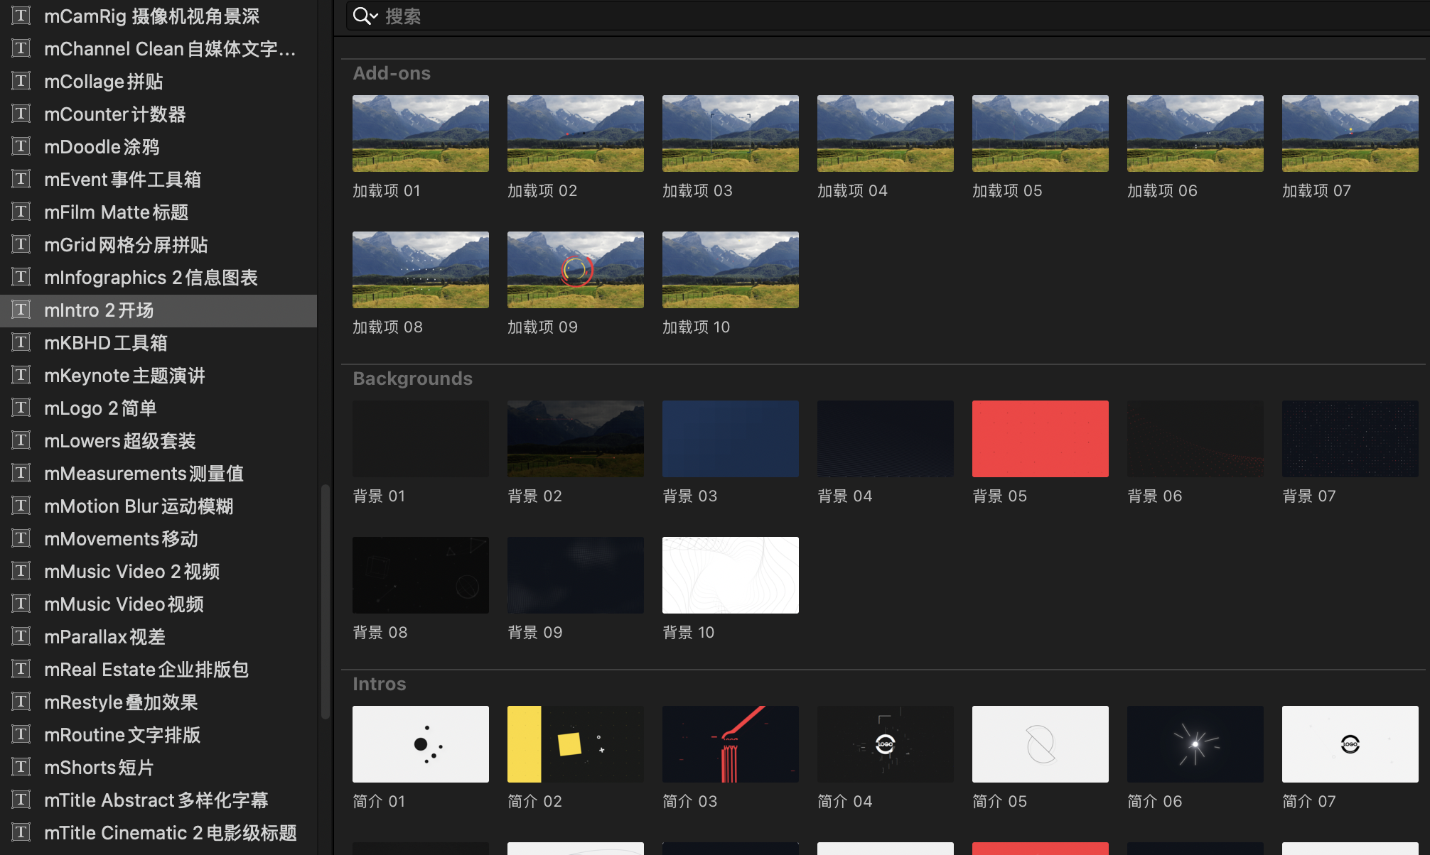Click the 加载项 06 add-on thumbnail
1430x855 pixels.
click(x=1195, y=134)
